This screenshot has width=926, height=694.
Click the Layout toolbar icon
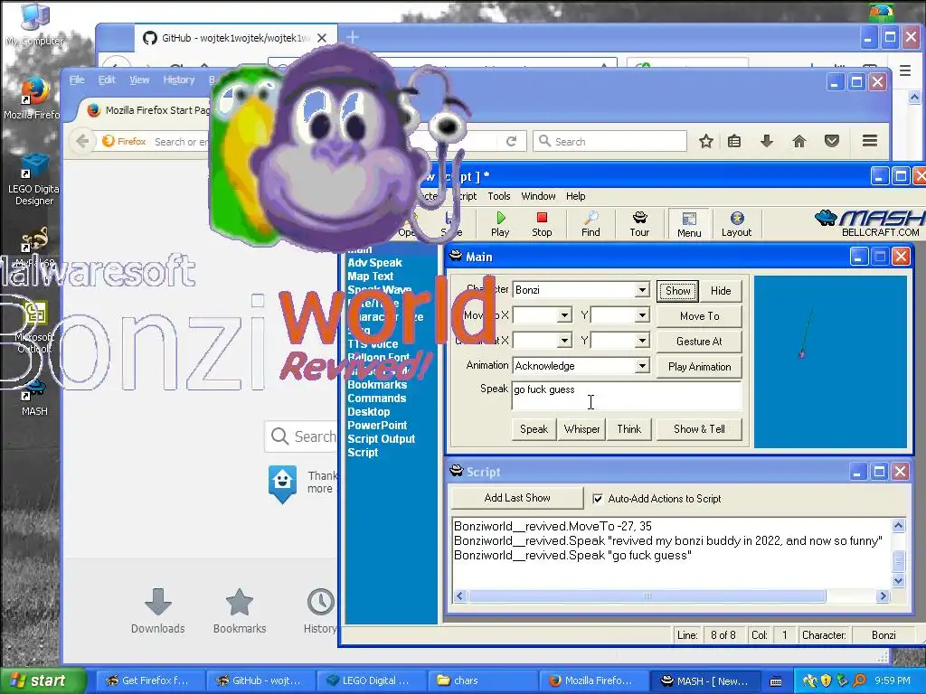736,224
